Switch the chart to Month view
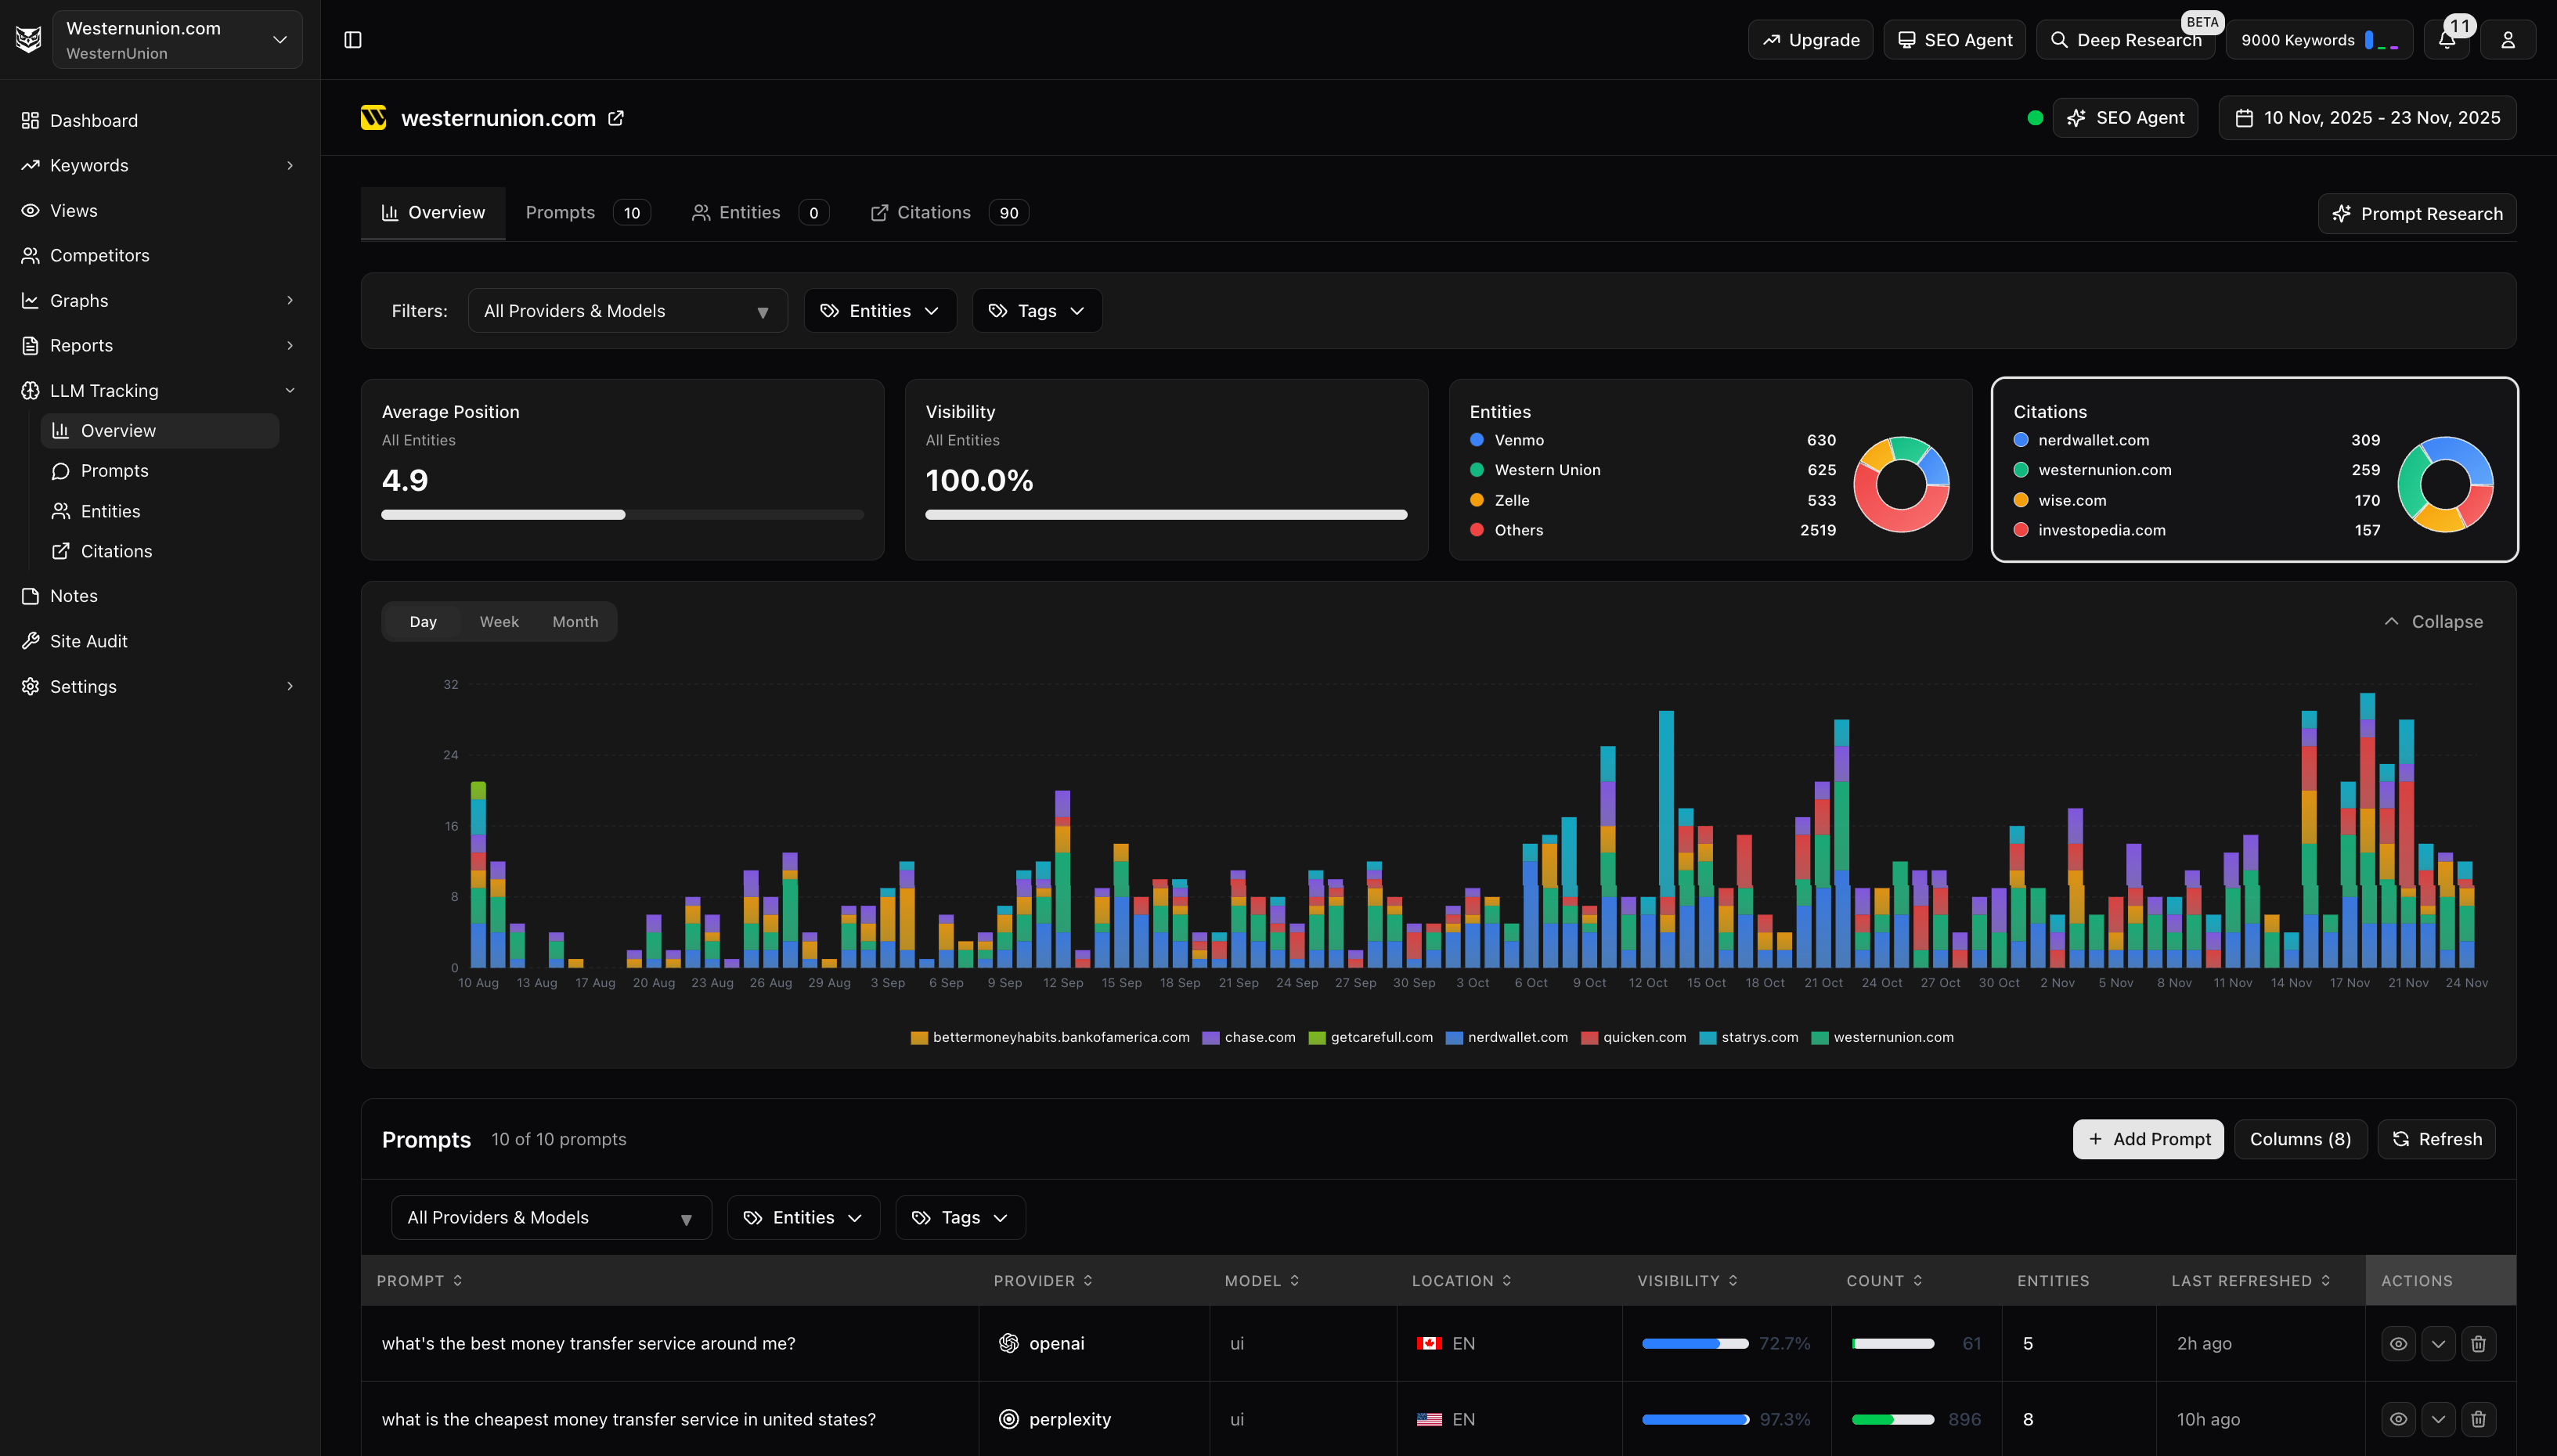This screenshot has width=2557, height=1456. click(x=575, y=621)
